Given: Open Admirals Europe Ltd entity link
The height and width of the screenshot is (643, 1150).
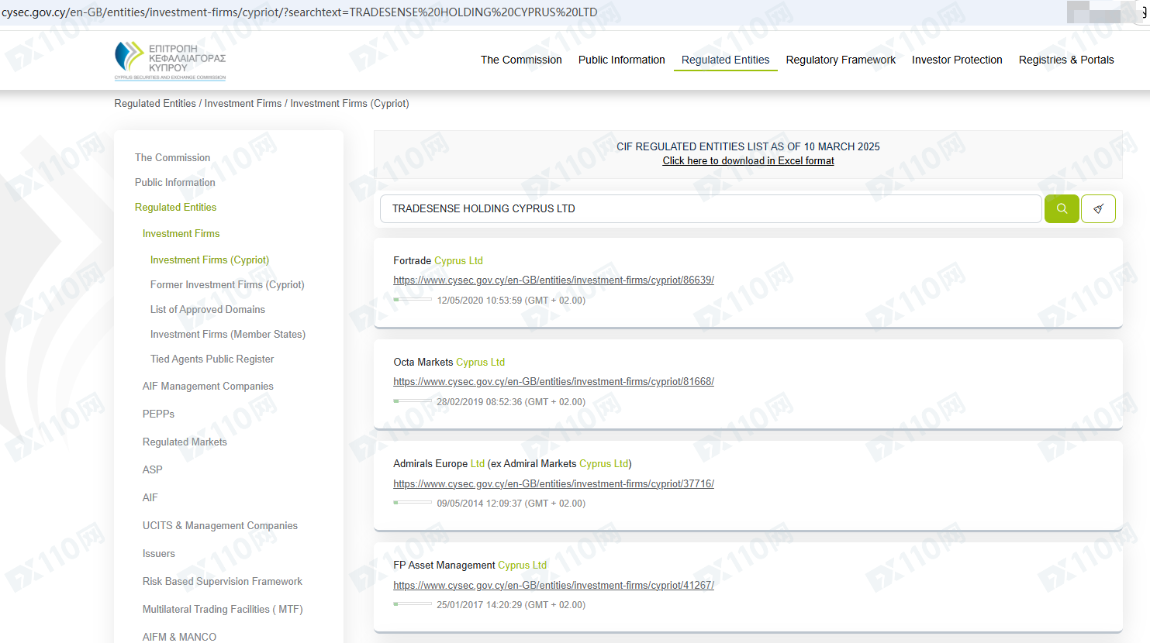Looking at the screenshot, I should tap(553, 484).
